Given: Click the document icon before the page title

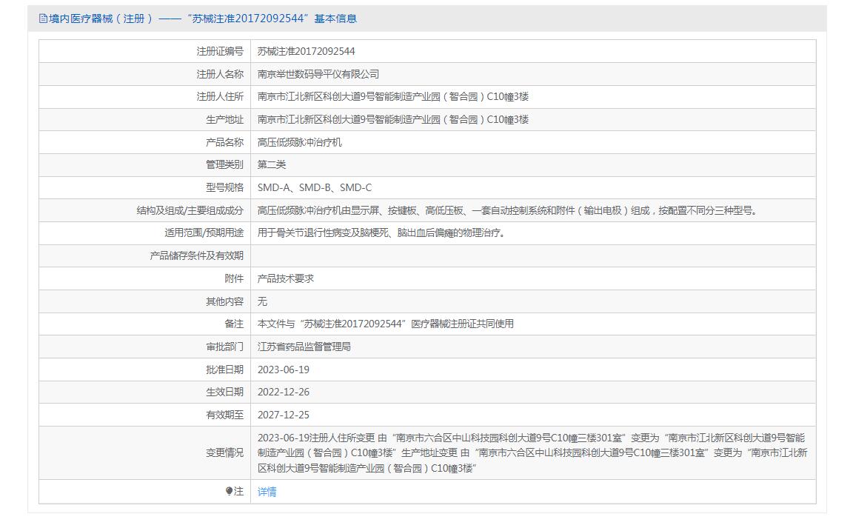Looking at the screenshot, I should pos(42,18).
